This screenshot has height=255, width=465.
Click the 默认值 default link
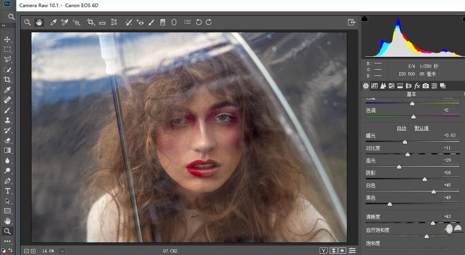pyautogui.click(x=422, y=128)
